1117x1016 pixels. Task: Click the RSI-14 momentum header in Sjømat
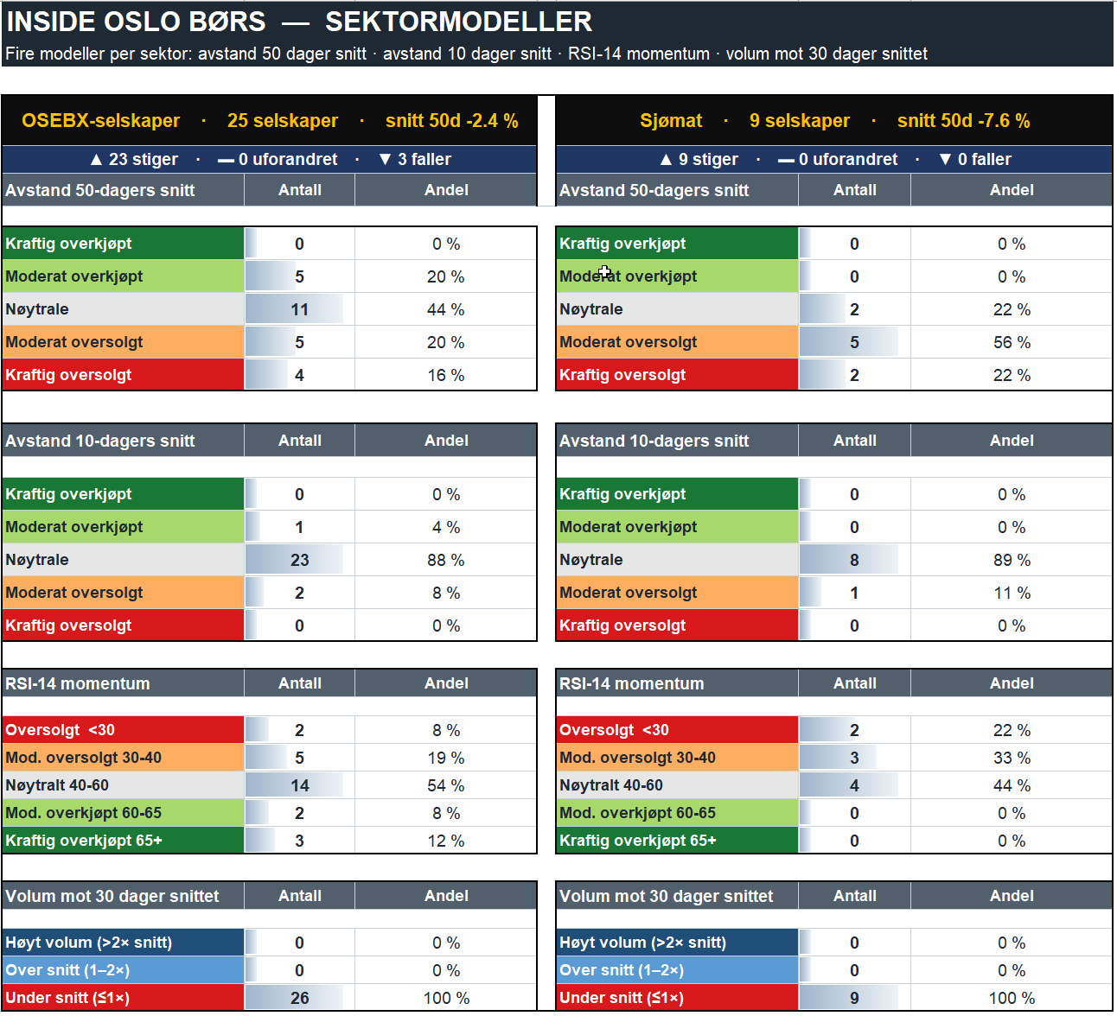[677, 683]
